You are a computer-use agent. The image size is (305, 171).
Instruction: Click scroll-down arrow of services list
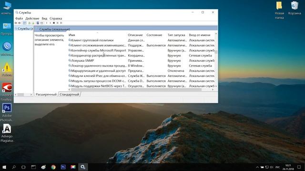coord(216,86)
